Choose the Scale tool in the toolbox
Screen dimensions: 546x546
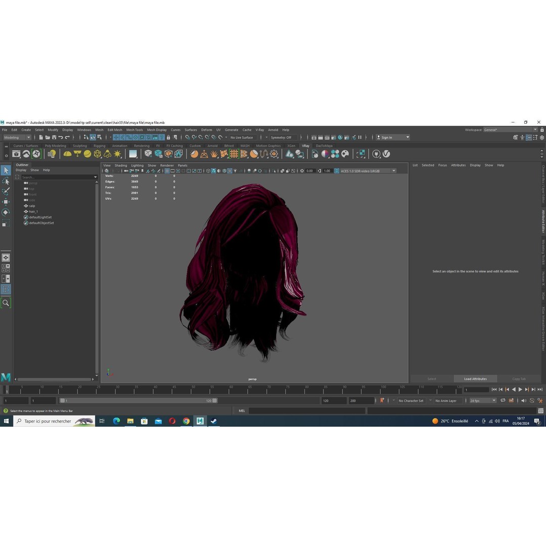coord(6,223)
